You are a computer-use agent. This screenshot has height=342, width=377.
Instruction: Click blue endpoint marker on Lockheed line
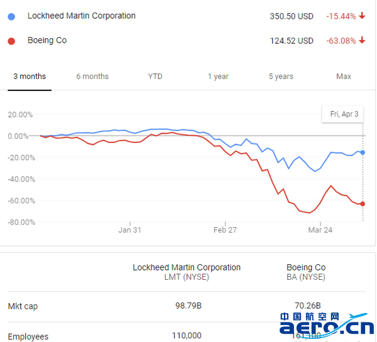tap(363, 152)
